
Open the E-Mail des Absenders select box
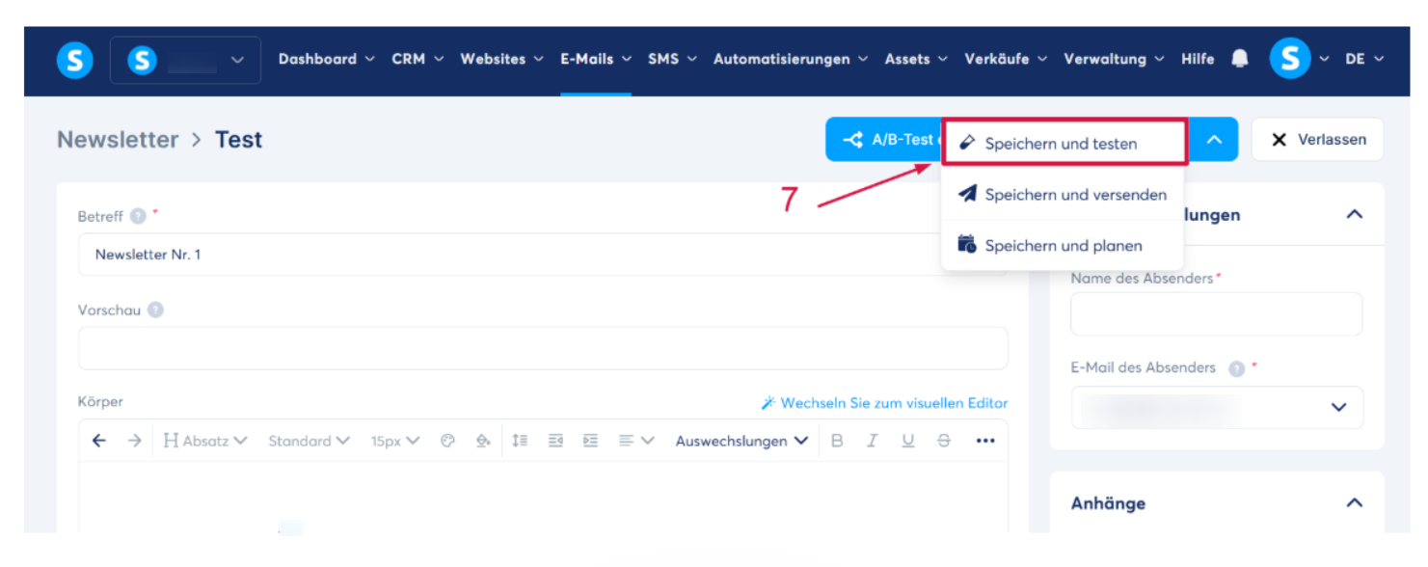[1217, 407]
